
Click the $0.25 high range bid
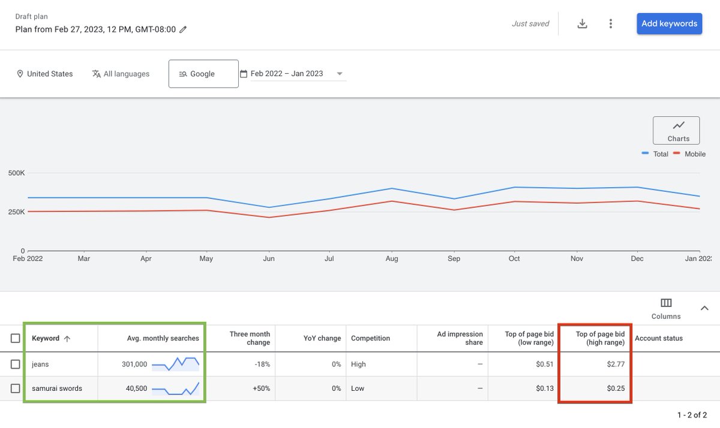coord(616,388)
